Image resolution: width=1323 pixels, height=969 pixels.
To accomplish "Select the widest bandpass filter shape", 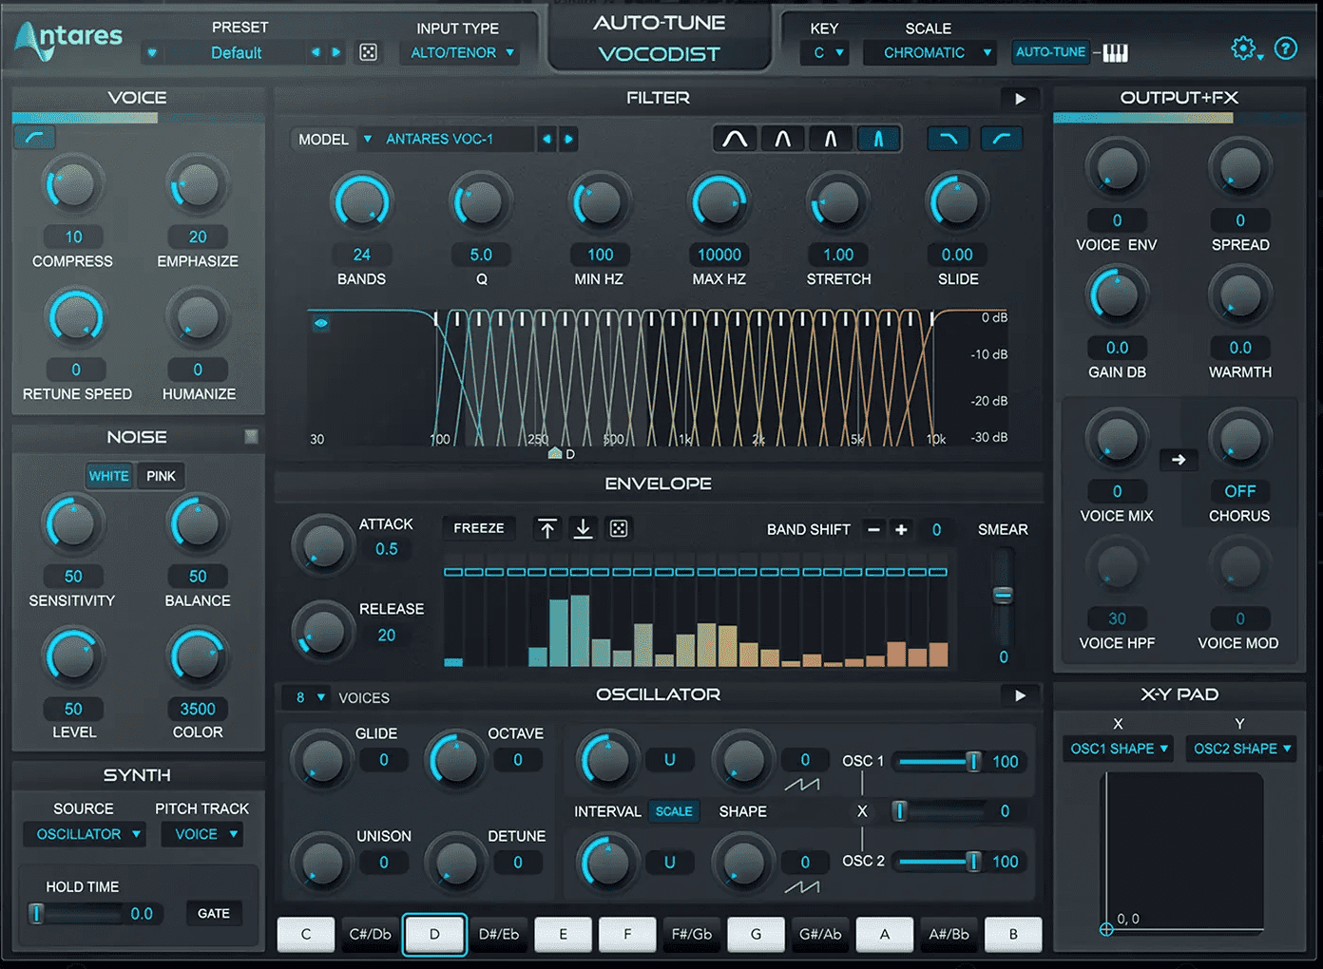I will [734, 138].
